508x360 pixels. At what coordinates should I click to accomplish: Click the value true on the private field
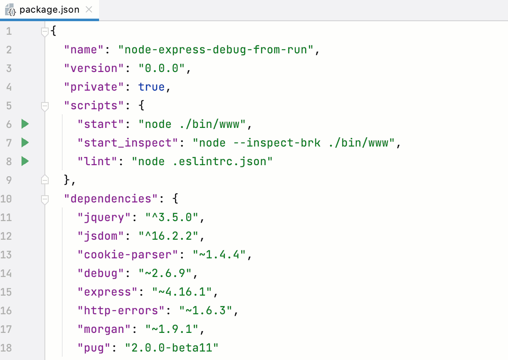coord(152,87)
